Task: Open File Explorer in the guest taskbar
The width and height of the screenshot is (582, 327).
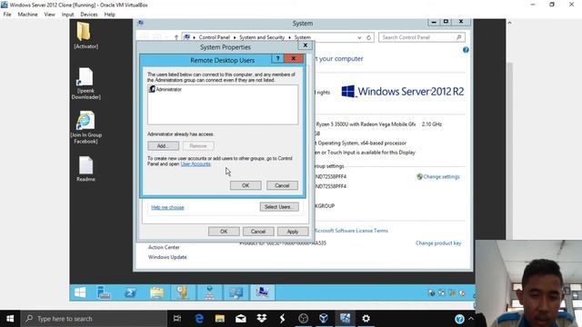Action: click(157, 292)
